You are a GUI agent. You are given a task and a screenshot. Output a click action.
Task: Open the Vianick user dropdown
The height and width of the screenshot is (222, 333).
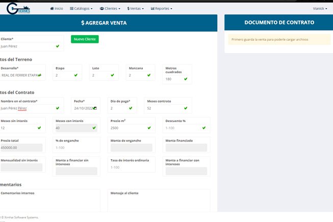(x=320, y=9)
